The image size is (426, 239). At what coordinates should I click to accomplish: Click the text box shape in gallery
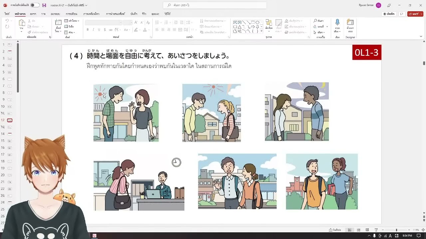(235, 22)
